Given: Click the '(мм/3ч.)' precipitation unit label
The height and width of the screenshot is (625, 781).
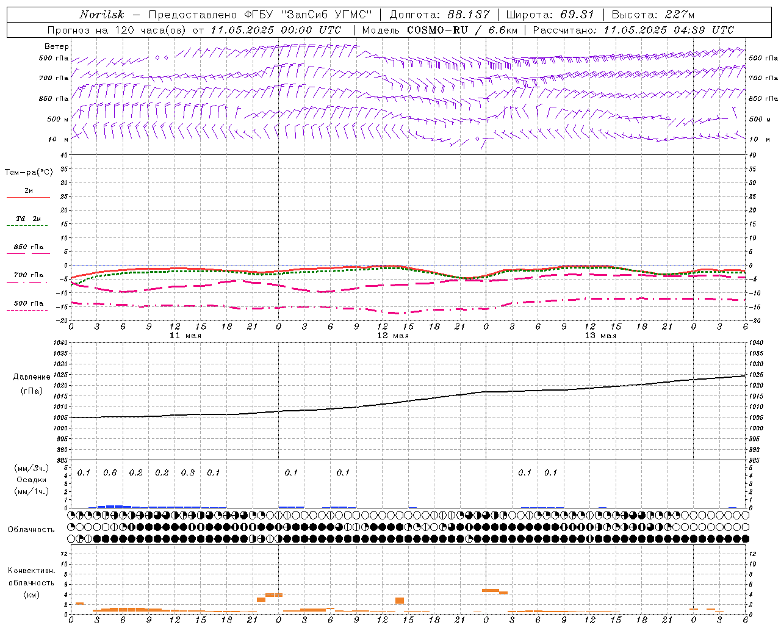Looking at the screenshot, I should click(x=32, y=468).
